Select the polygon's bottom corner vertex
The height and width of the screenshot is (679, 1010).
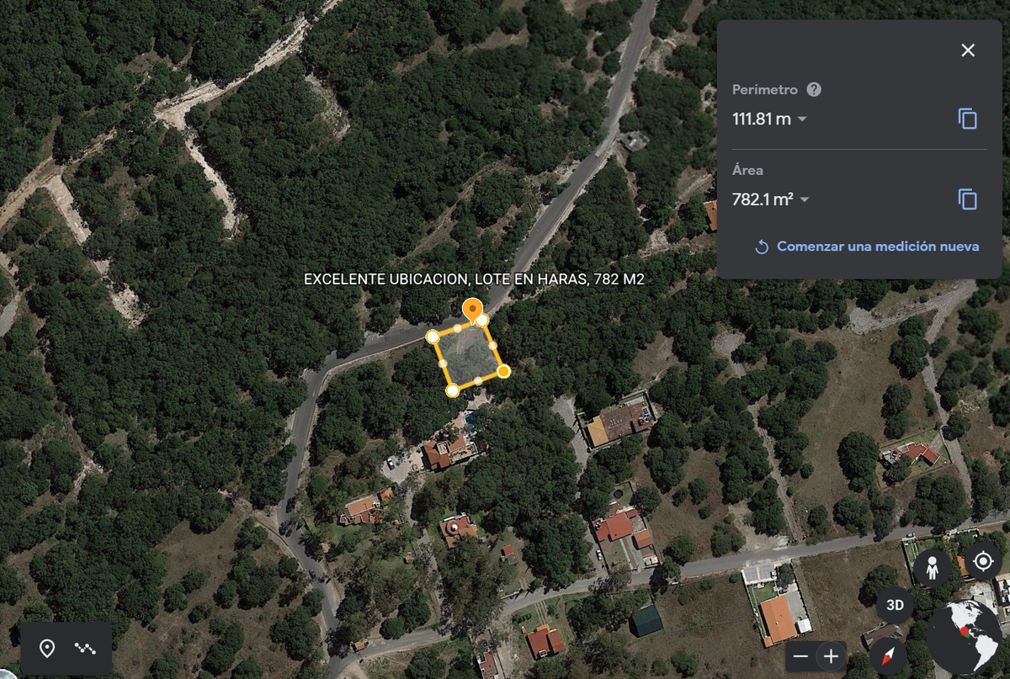pyautogui.click(x=452, y=390)
